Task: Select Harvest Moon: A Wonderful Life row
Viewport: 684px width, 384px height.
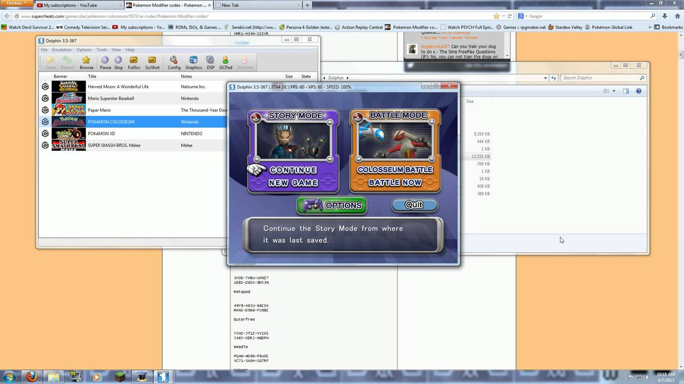Action: 134,86
